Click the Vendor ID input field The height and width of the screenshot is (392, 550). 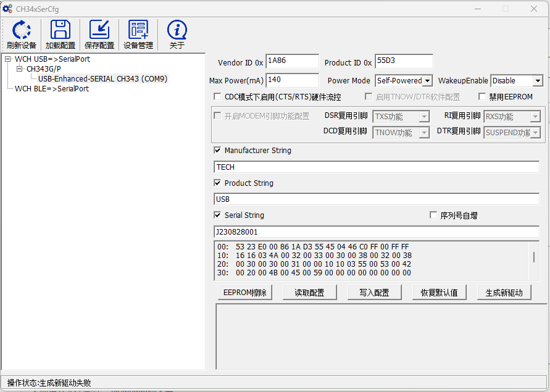[x=292, y=62]
